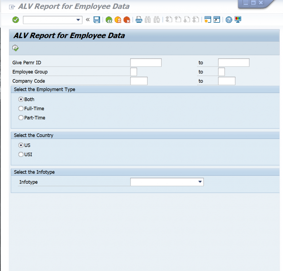The width and height of the screenshot is (283, 271).
Task: Maximize the SAP window
Action: tap(253, 3)
